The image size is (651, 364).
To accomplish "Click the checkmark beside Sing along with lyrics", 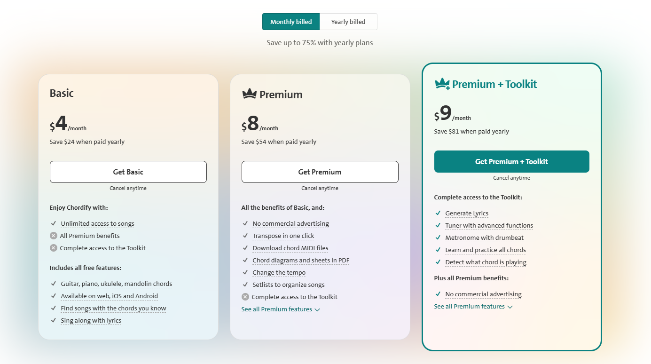I will click(54, 321).
